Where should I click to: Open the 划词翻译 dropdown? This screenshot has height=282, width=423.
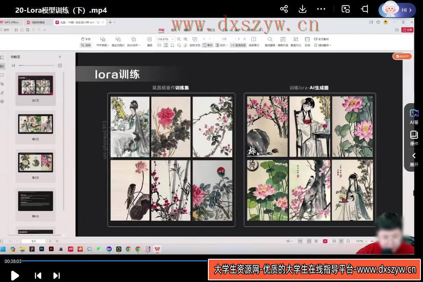tap(322, 45)
